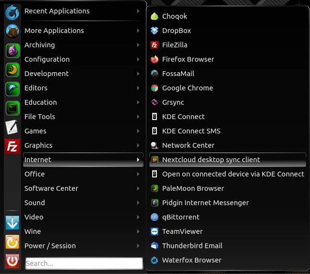This screenshot has width=310, height=274.
Task: Click the FileZilla icon in Internet submenu
Action: (155, 45)
